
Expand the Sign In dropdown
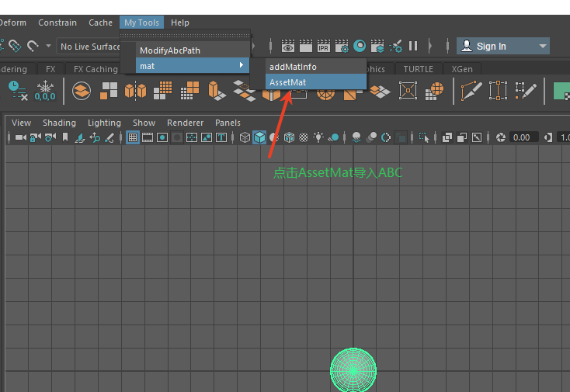(x=543, y=47)
